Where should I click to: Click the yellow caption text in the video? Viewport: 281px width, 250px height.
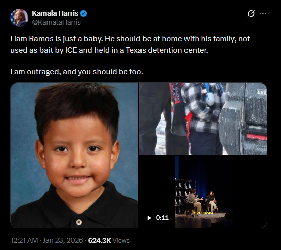pyautogui.click(x=204, y=213)
